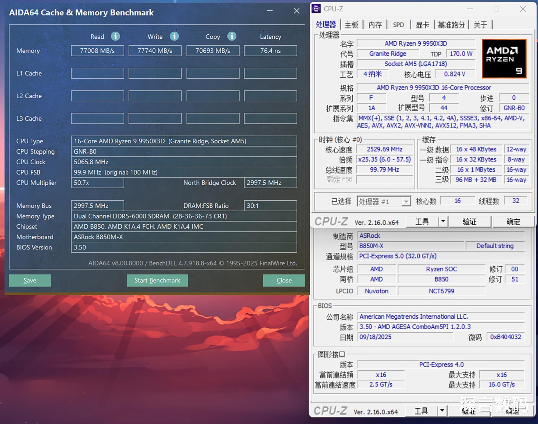The image size is (538, 424).
Task: Click the Read info icon
Action: point(115,36)
